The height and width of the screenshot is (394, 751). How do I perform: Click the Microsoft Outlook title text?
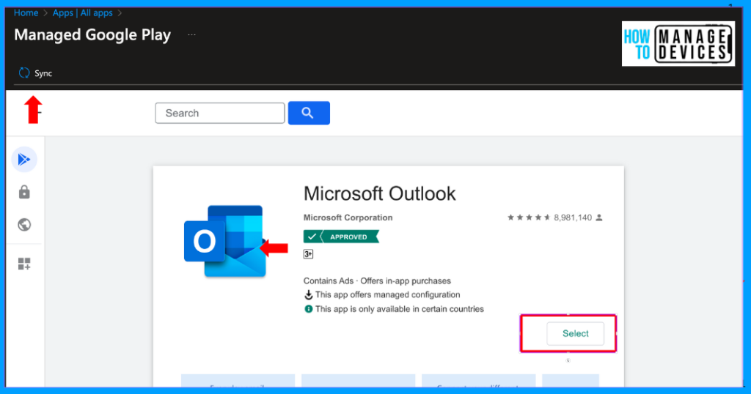click(x=379, y=193)
